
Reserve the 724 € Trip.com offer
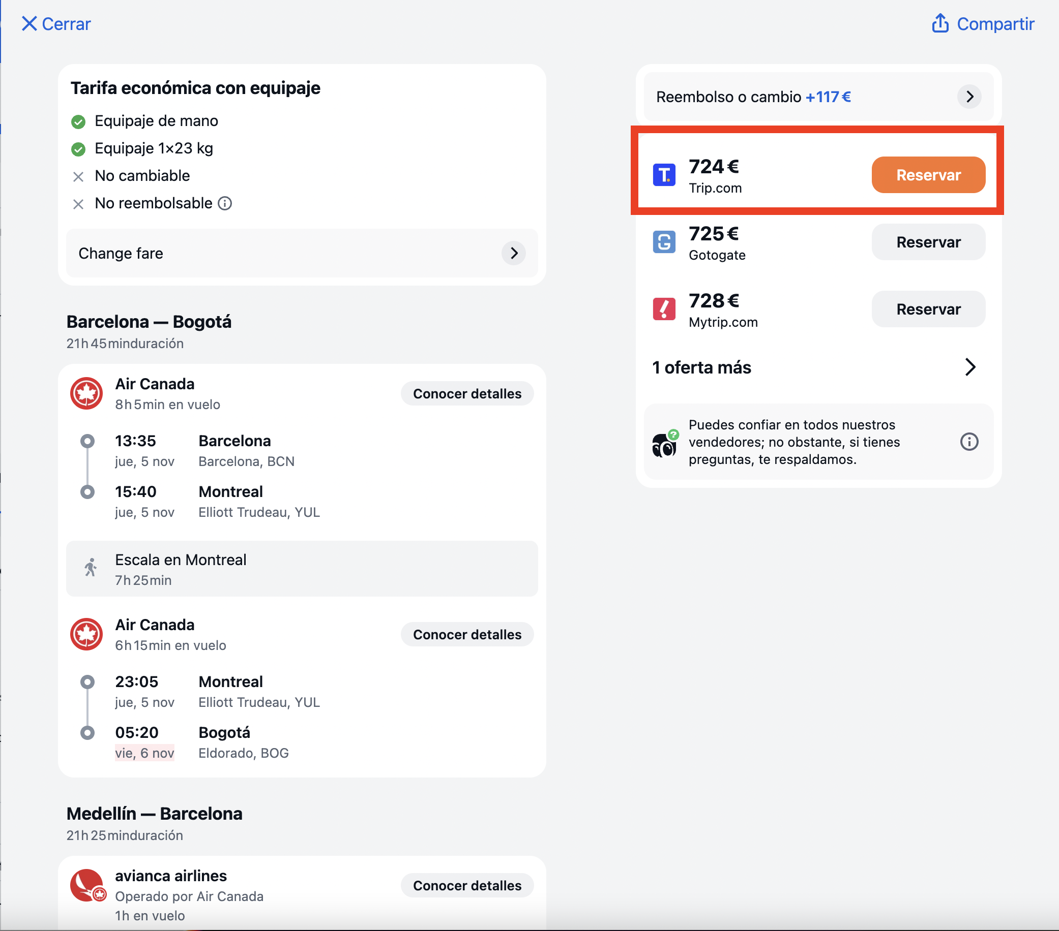928,175
